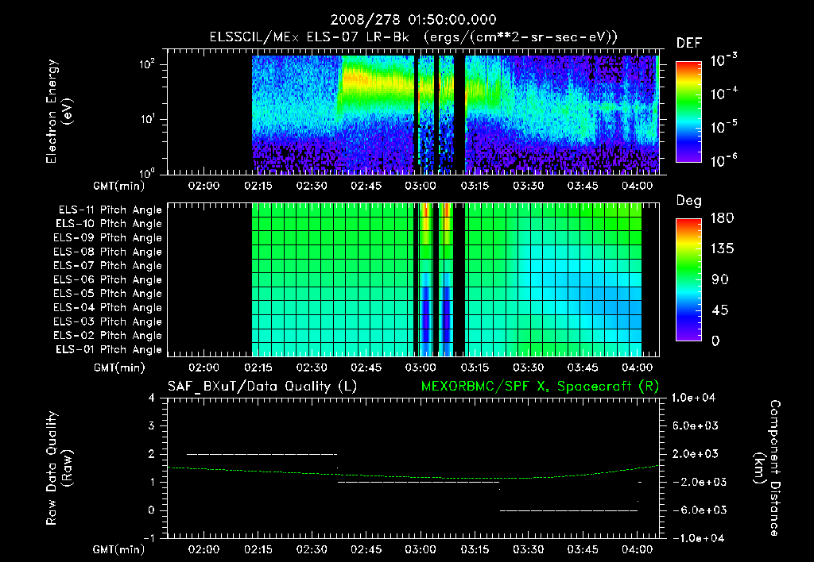Select the "Component Distance (km)" axis label
This screenshot has height=562, width=814.
(767, 468)
